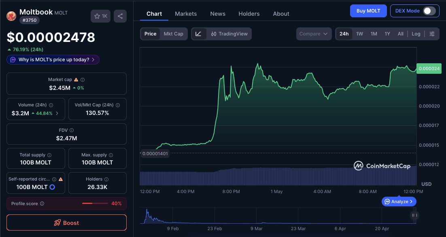The image size is (446, 237).
Task: Click the 0.00001401 opening price label
Action: pyautogui.click(x=155, y=154)
